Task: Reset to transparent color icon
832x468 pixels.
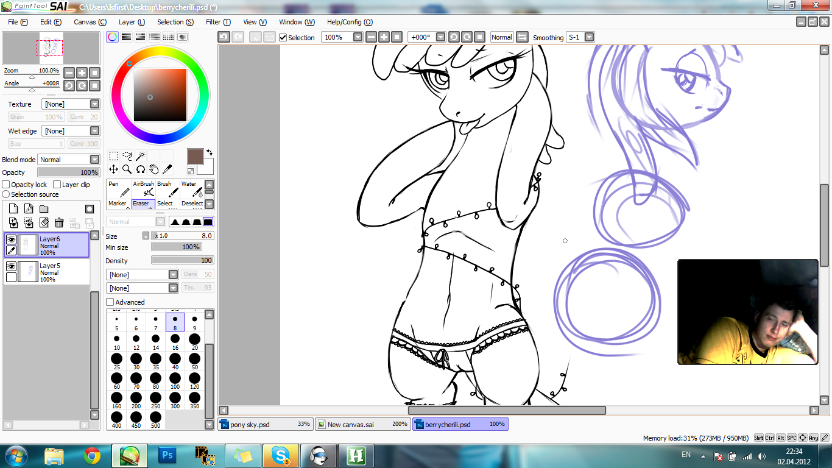Action: [x=191, y=171]
